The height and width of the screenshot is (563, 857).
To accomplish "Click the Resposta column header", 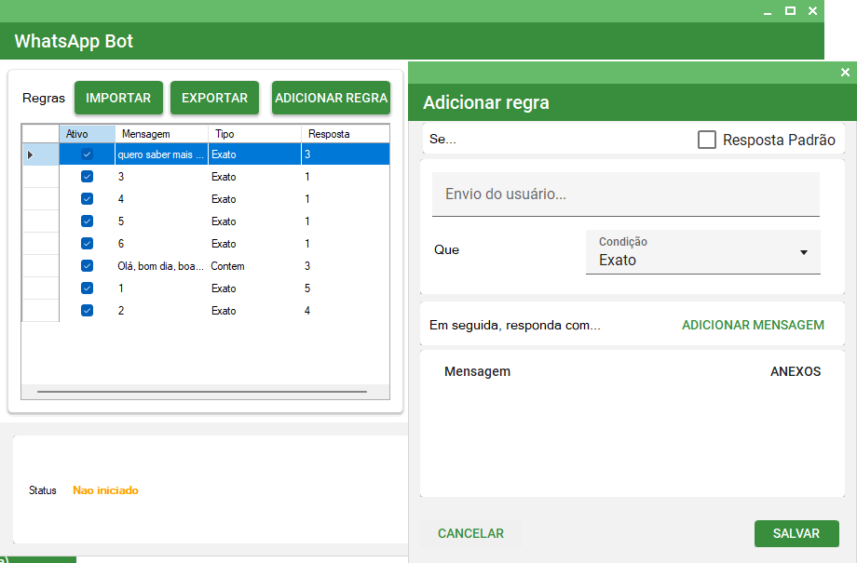I will [343, 134].
